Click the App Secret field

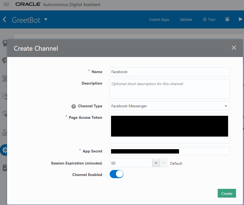click(170, 151)
